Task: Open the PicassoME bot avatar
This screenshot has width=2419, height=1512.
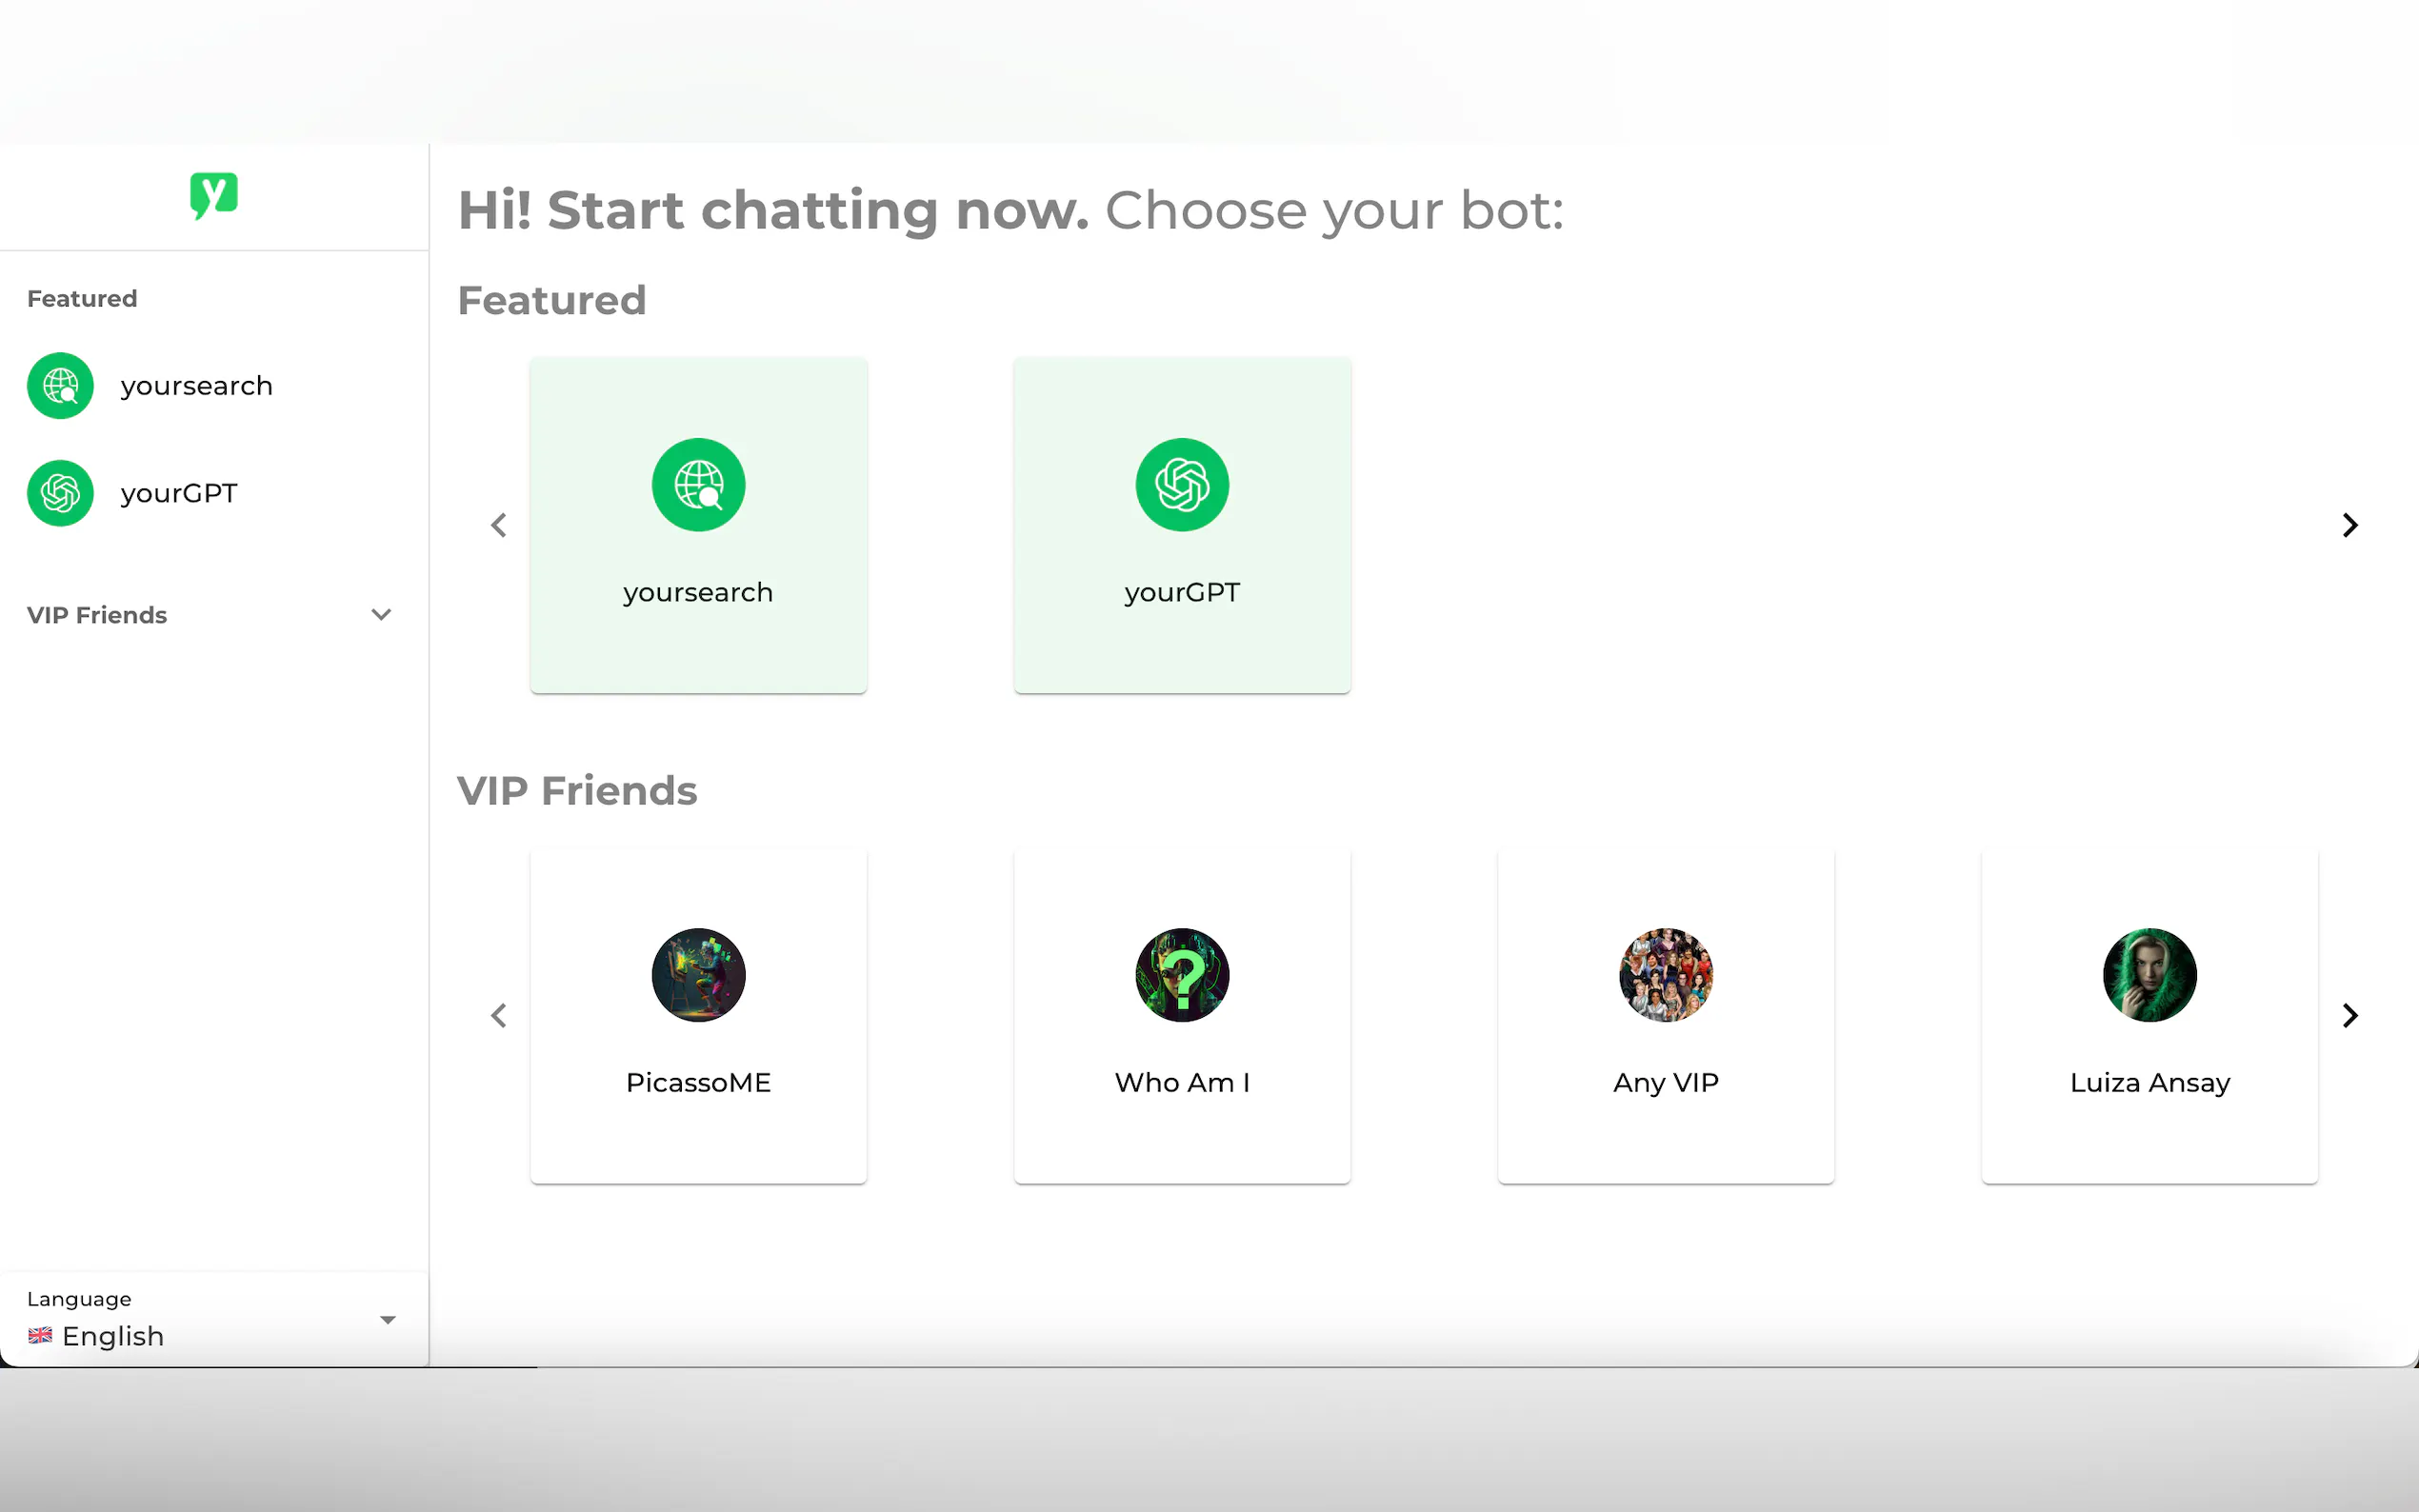Action: point(698,975)
